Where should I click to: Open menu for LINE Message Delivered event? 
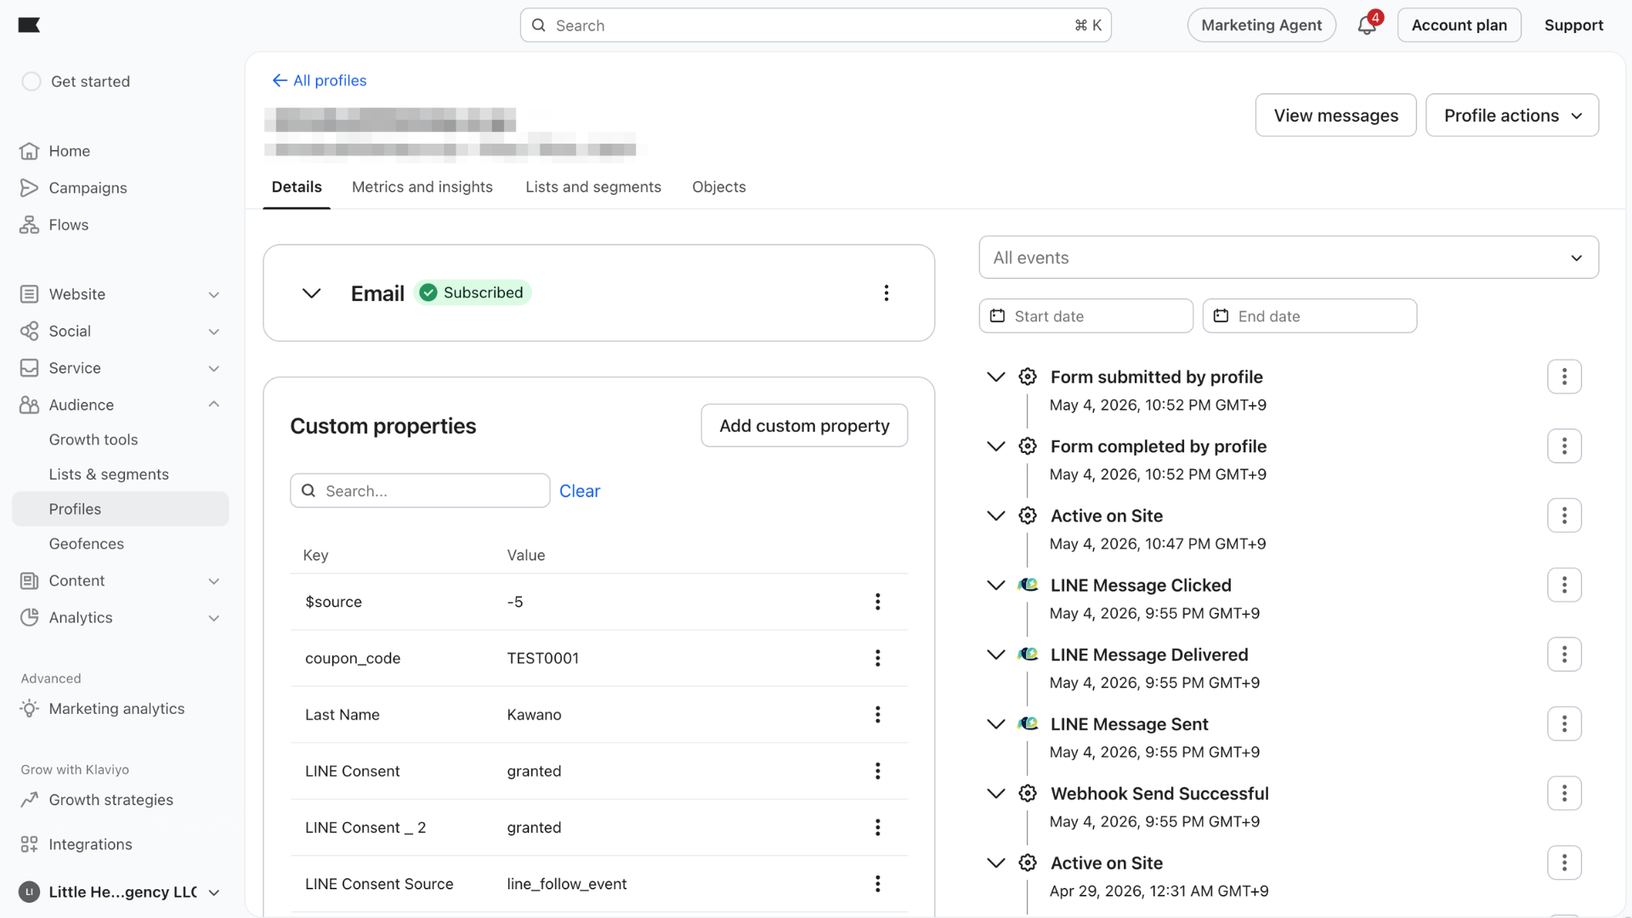[x=1564, y=654]
